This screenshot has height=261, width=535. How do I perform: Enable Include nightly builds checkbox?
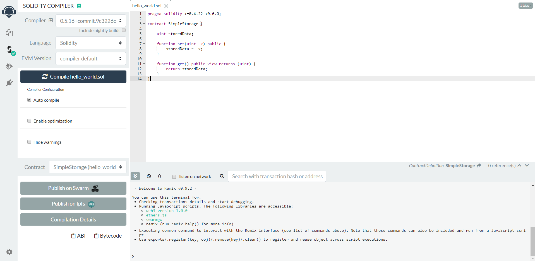pos(124,30)
